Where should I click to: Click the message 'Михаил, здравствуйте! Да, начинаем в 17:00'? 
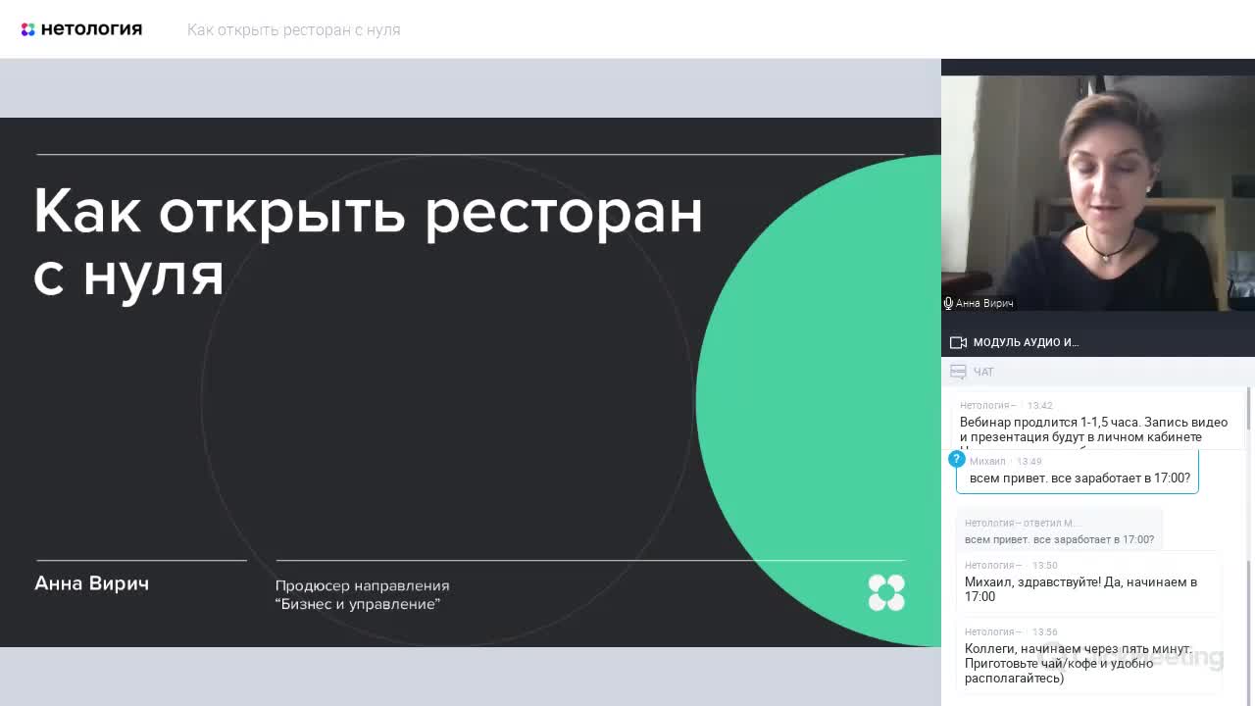pyautogui.click(x=1087, y=582)
